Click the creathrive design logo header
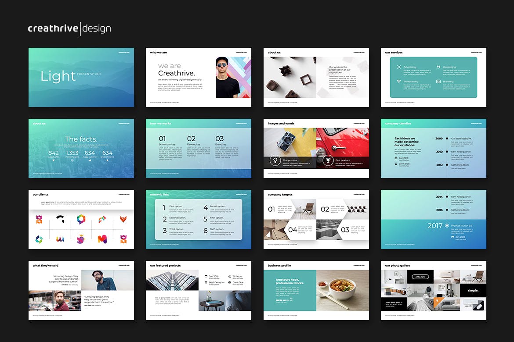Viewport: 514px width, 342px height. (69, 28)
